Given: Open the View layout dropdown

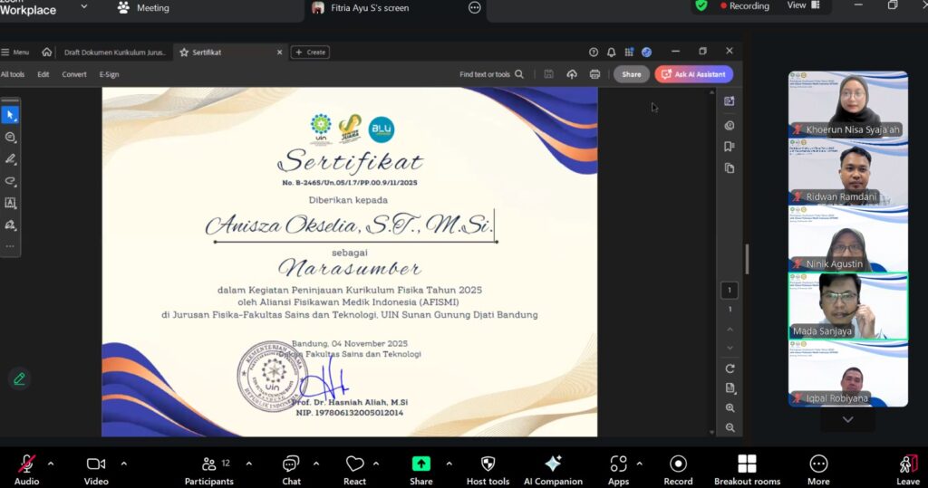Looking at the screenshot, I should [x=803, y=5].
